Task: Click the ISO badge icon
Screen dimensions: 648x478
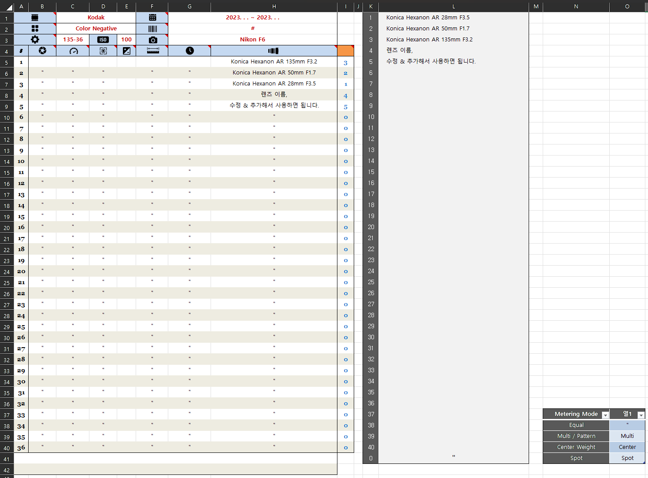Action: (103, 40)
